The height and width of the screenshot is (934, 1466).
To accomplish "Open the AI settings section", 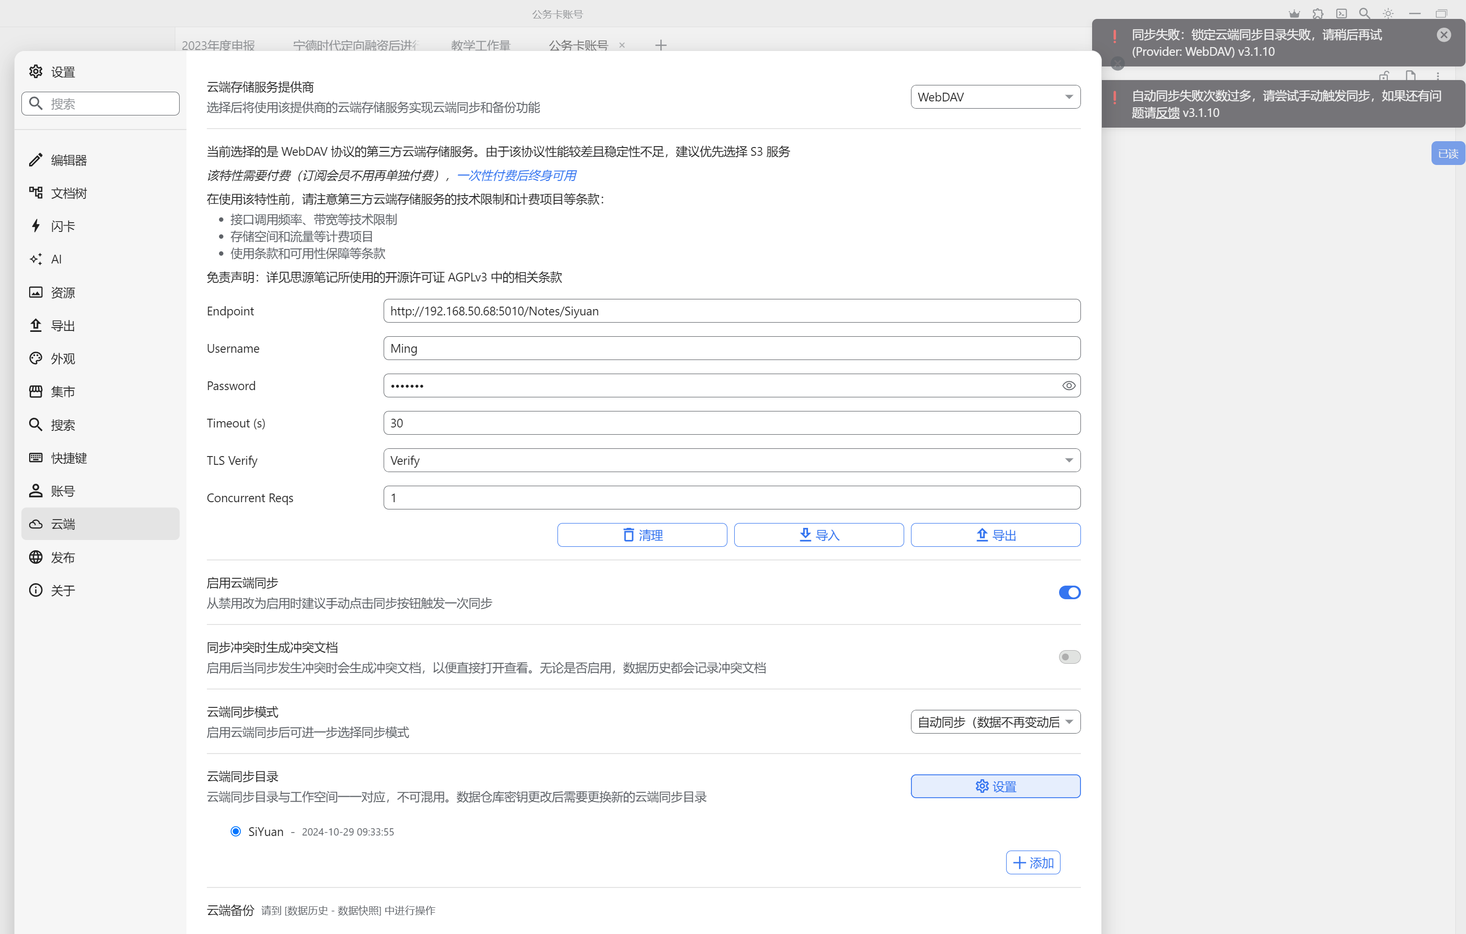I will (x=56, y=259).
